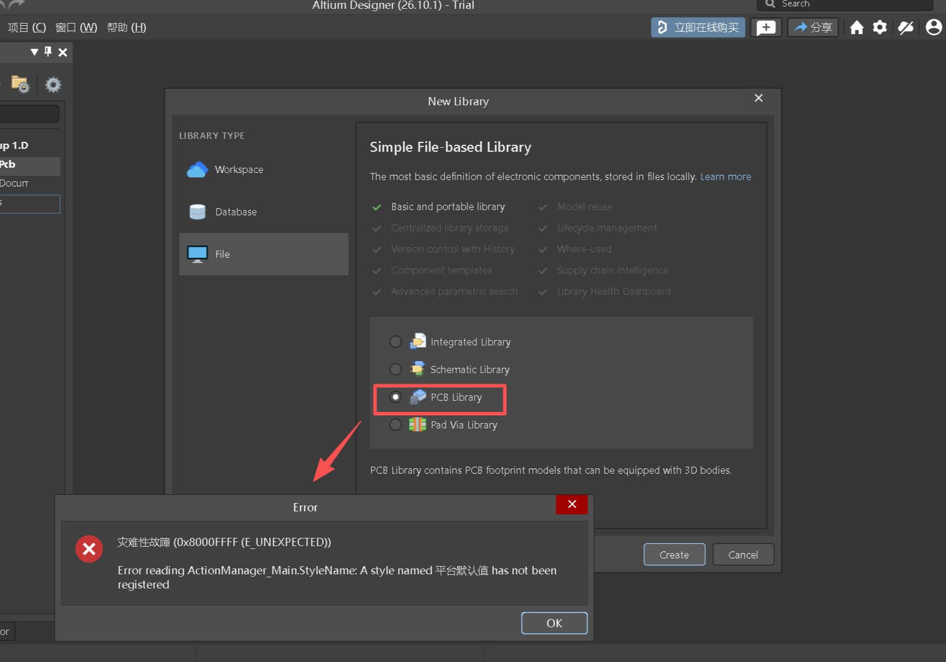Click the Schematic Library icon
946x662 pixels.
click(x=417, y=369)
